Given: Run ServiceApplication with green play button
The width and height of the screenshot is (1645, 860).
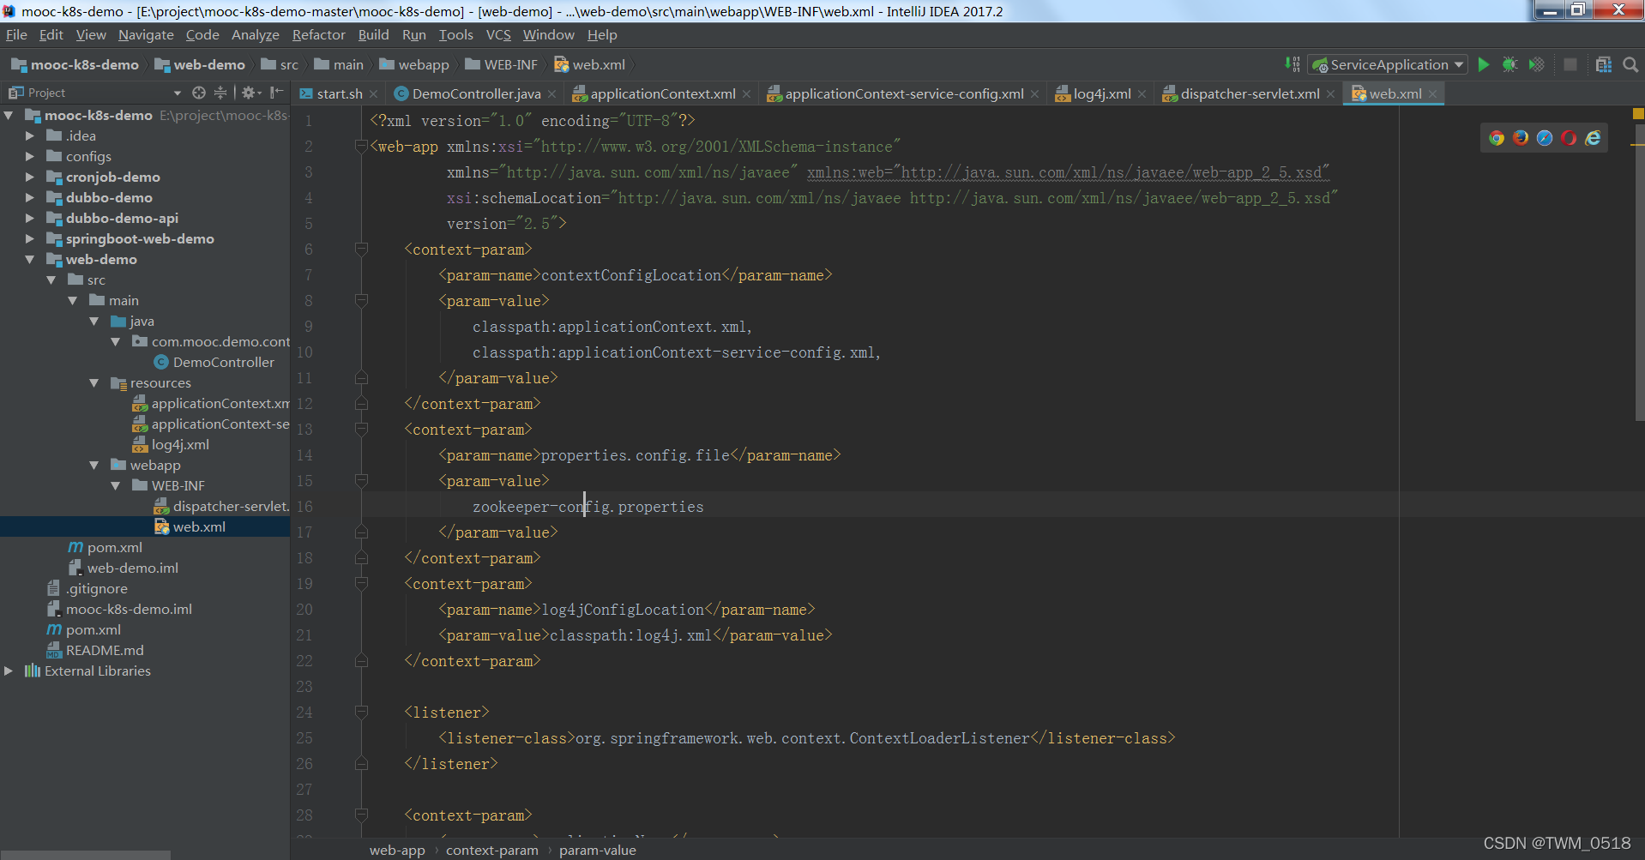Looking at the screenshot, I should coord(1483,64).
